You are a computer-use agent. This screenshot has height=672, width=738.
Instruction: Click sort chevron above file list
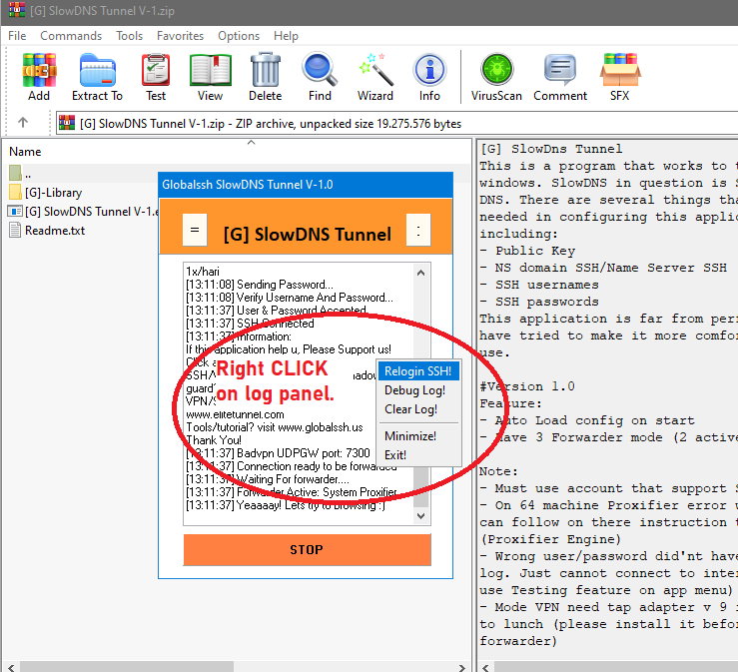click(252, 142)
